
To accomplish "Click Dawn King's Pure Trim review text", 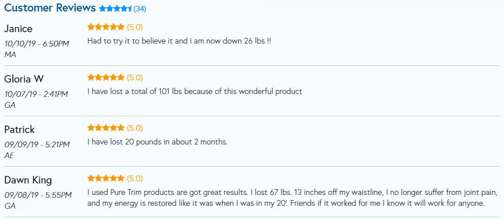I will click(x=293, y=198).
